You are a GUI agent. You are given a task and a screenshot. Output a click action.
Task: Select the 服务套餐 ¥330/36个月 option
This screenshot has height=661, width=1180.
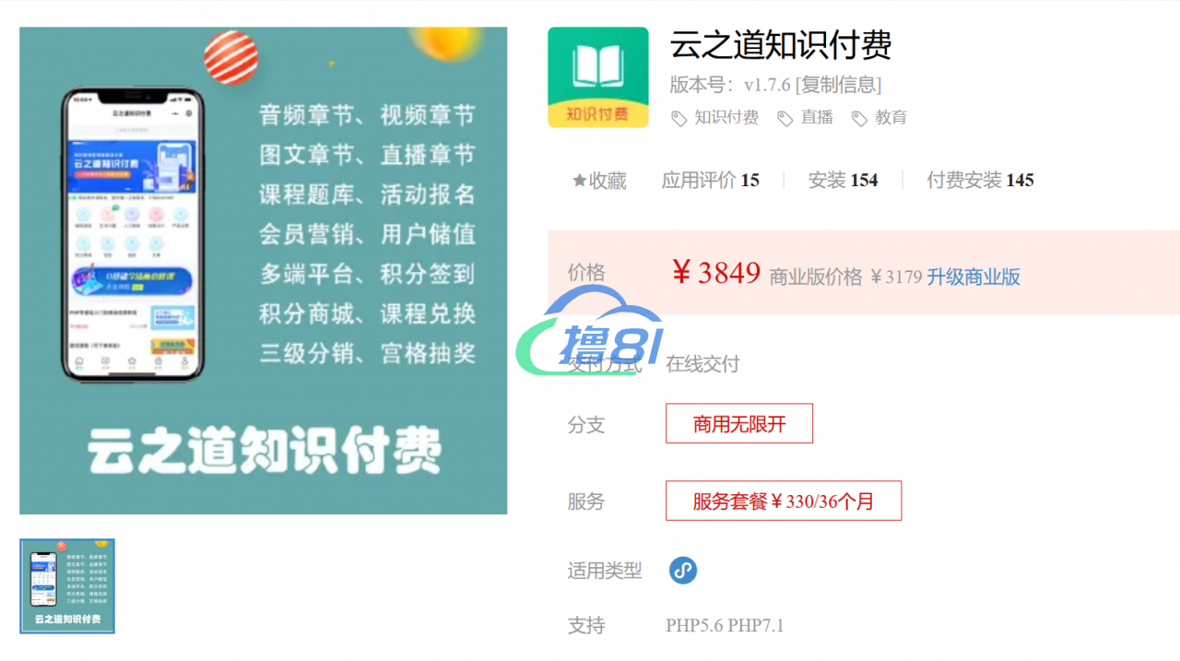[x=784, y=501]
